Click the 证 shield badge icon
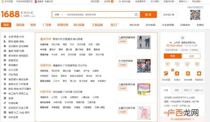This screenshot has height=122, width=210. point(187,64)
